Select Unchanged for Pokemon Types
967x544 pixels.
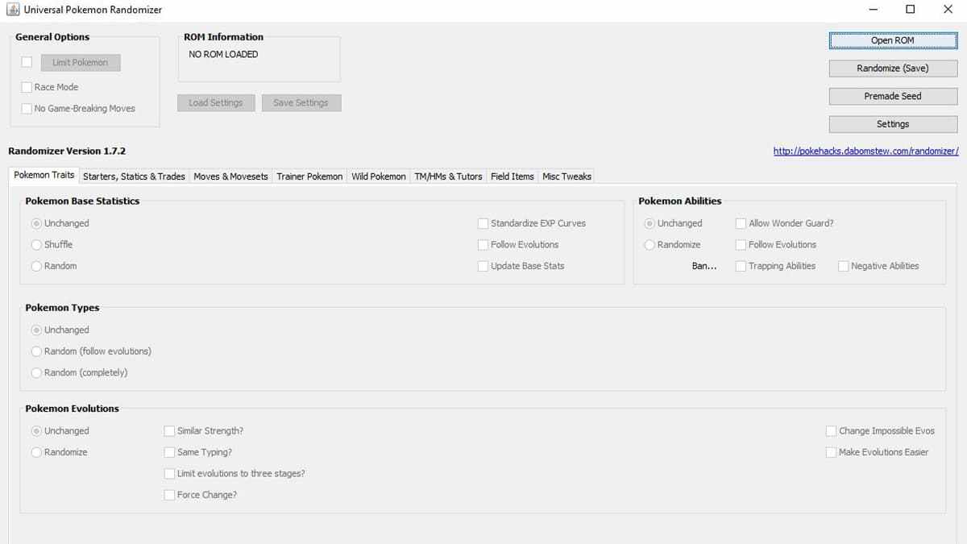[36, 330]
